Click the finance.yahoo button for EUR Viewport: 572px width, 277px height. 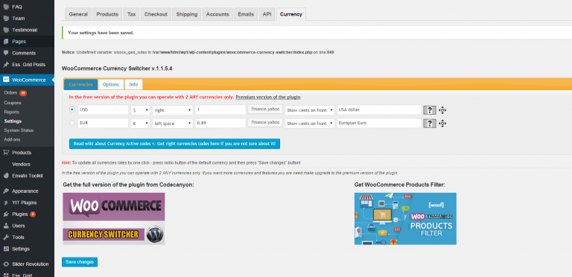[x=265, y=122]
